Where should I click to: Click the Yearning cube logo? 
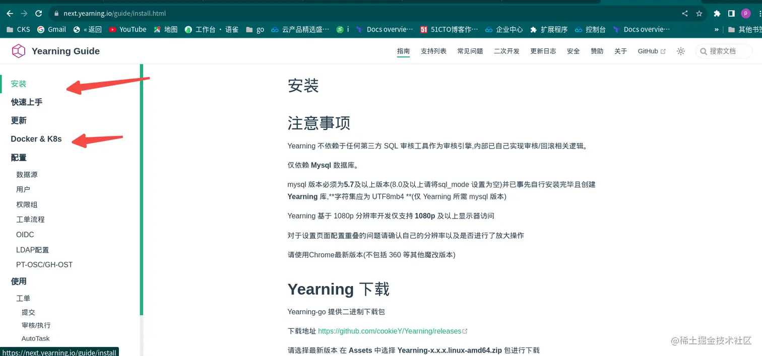(19, 51)
